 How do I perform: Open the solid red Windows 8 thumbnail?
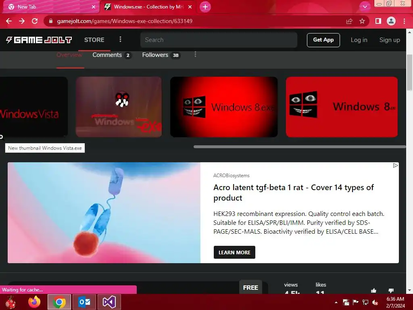[x=342, y=107]
